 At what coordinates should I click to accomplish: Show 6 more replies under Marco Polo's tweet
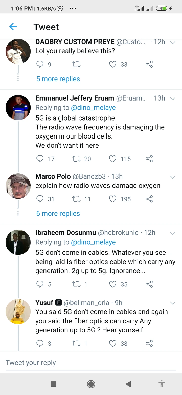[x=58, y=213]
